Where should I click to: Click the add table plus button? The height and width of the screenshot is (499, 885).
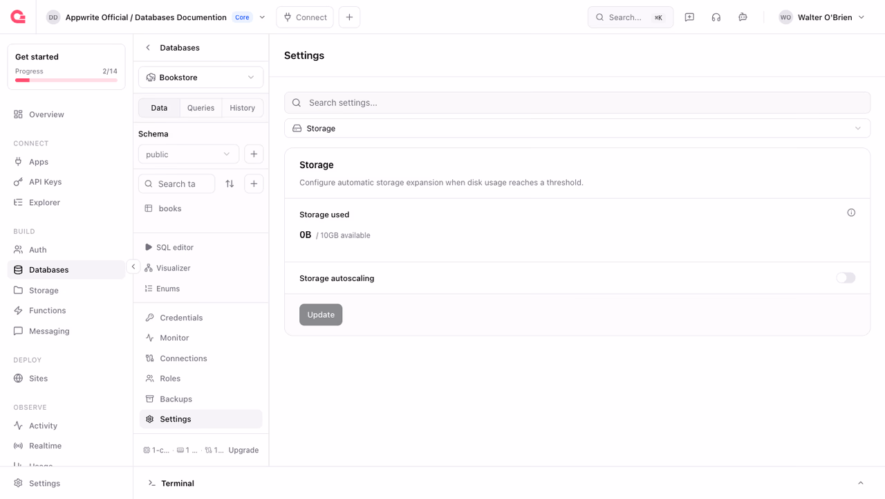pos(254,184)
